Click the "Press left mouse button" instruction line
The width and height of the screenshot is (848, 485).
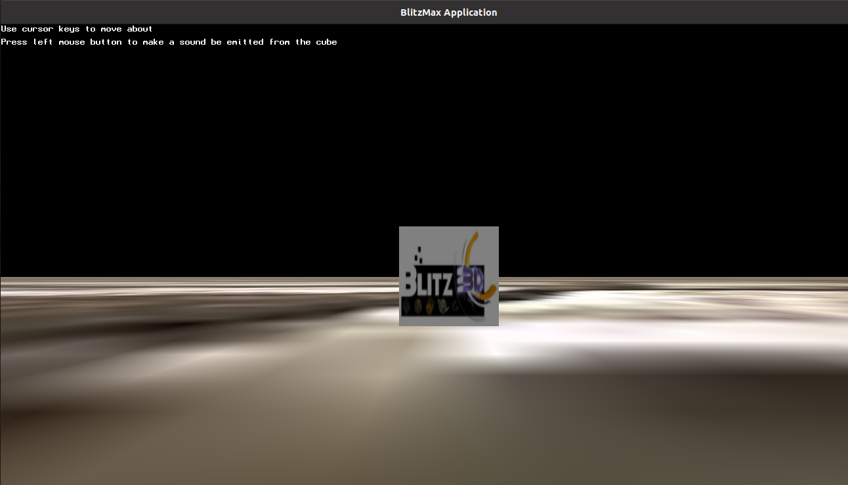point(169,42)
